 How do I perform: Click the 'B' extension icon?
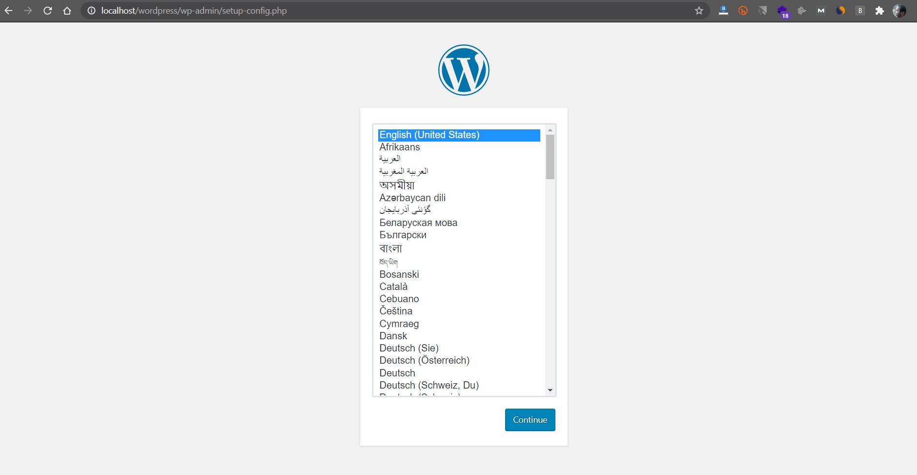point(860,11)
